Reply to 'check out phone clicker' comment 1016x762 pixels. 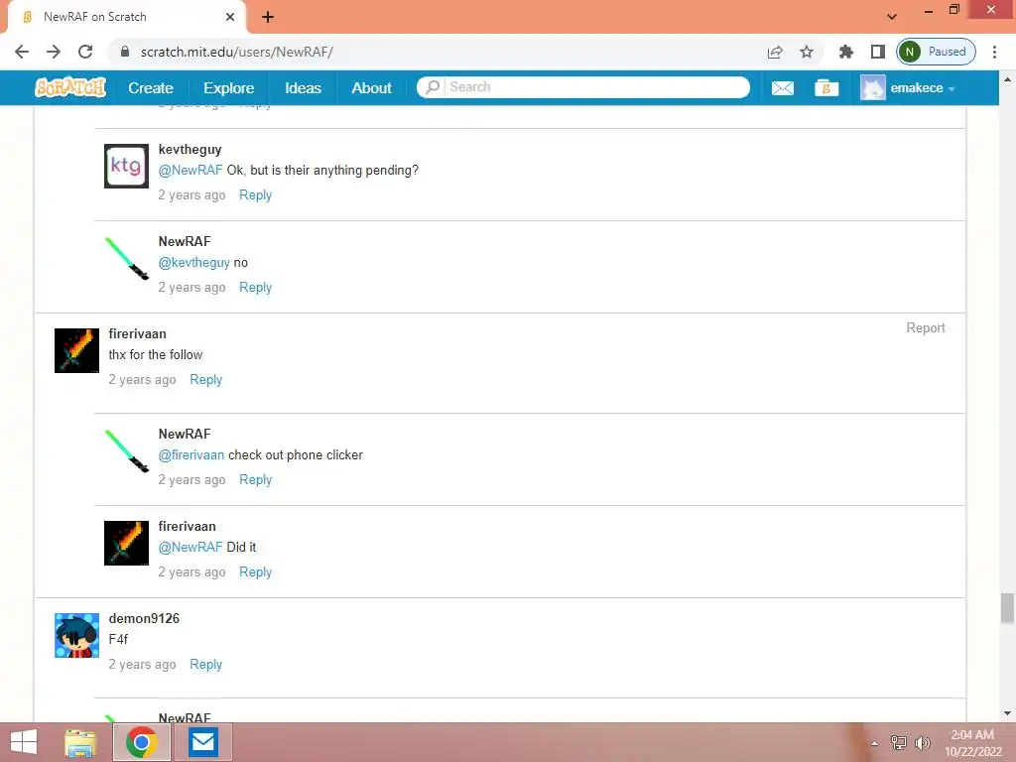click(x=255, y=479)
